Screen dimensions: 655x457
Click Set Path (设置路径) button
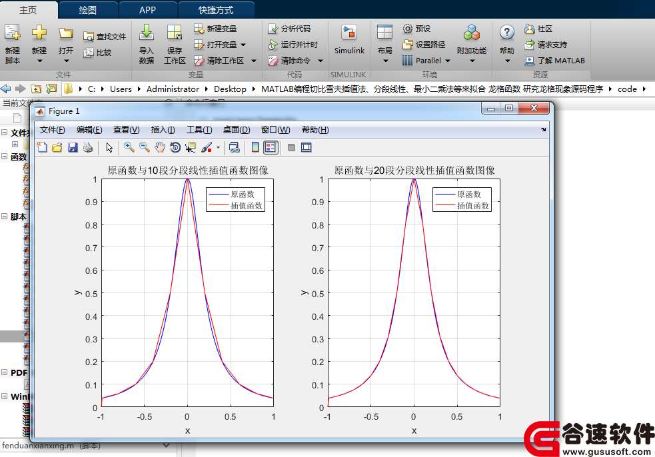424,44
